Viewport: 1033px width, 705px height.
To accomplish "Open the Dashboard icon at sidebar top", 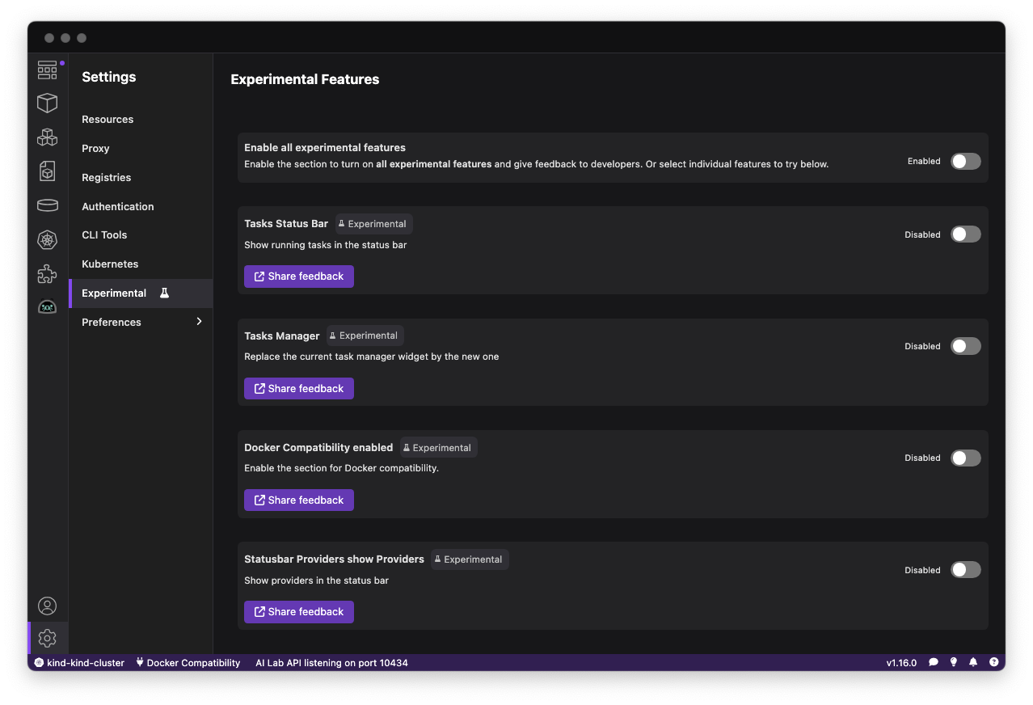I will [47, 70].
